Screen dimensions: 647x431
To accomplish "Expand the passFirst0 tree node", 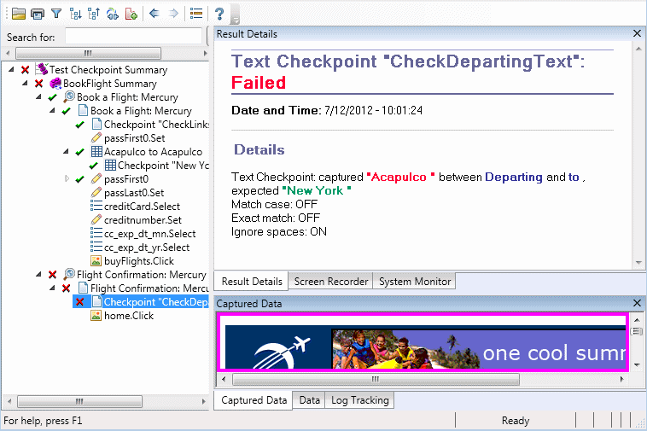I will click(x=67, y=179).
